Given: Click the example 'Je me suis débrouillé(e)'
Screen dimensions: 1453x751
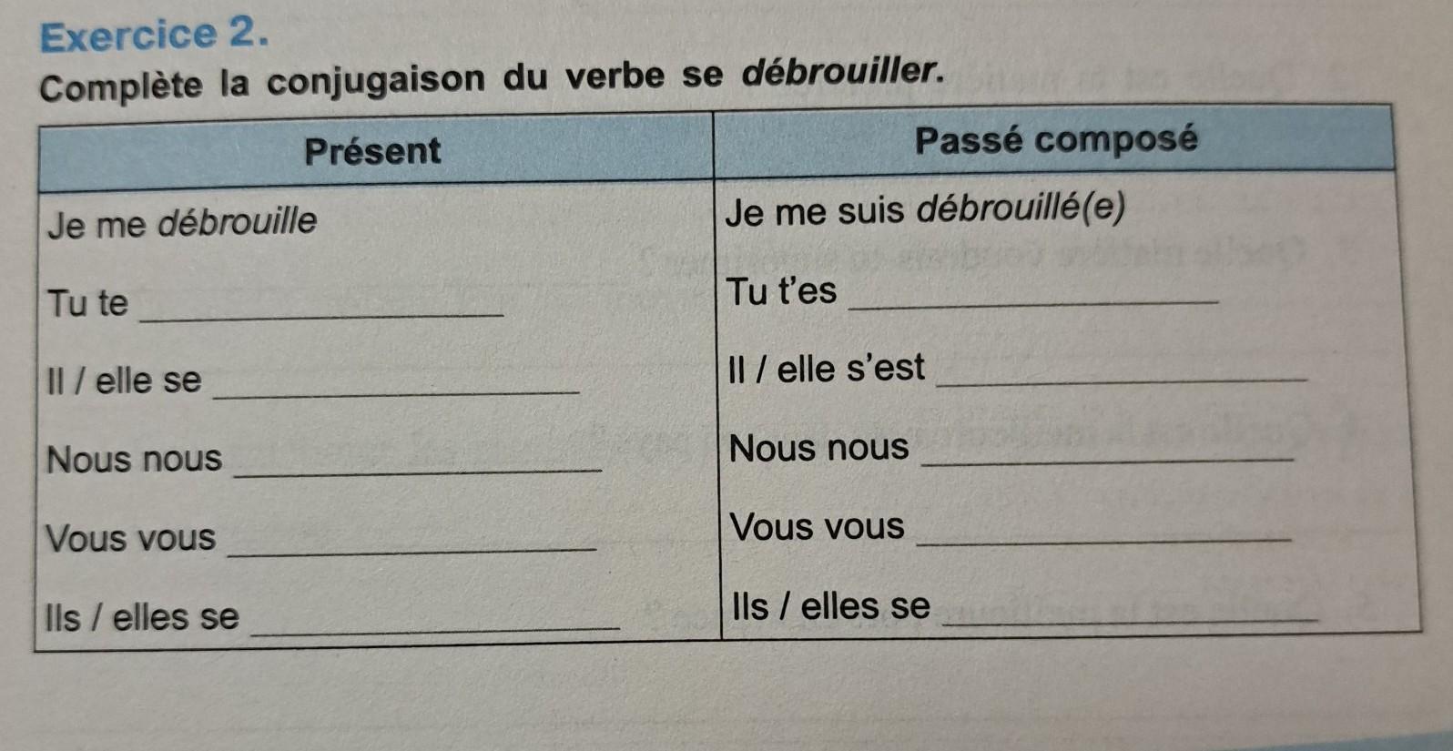Looking at the screenshot, I should 926,210.
